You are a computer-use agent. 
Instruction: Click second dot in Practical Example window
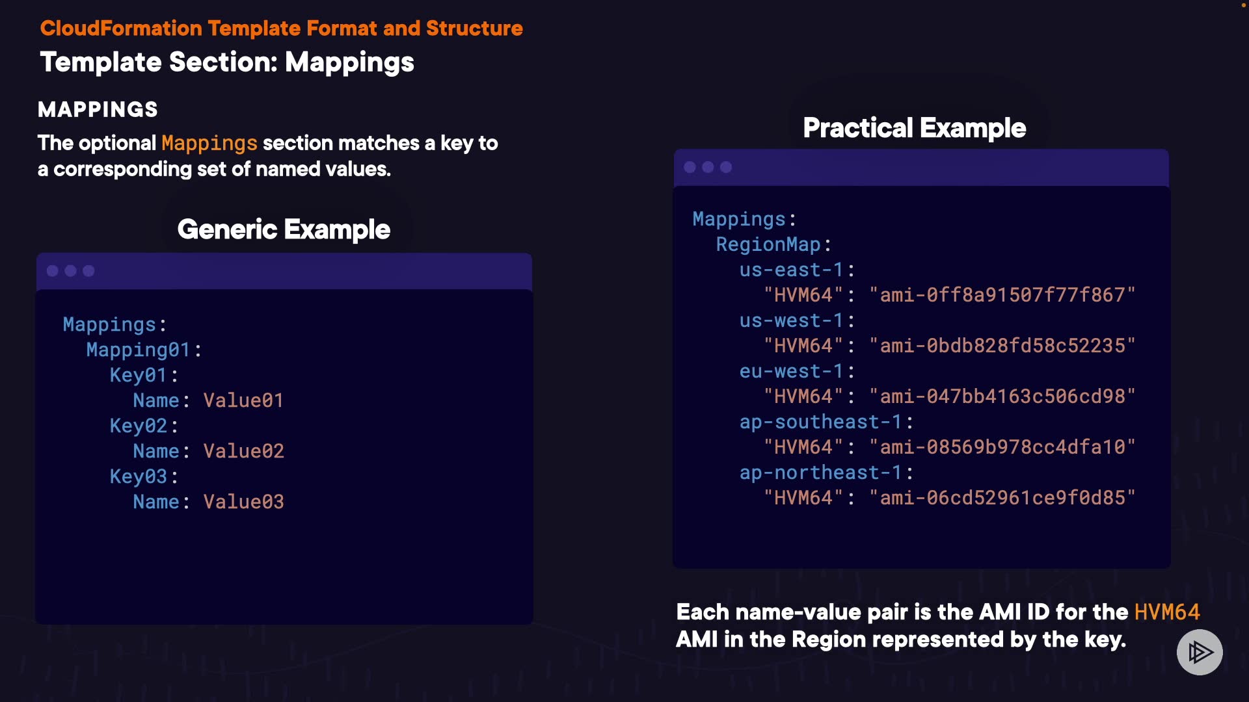pos(708,168)
